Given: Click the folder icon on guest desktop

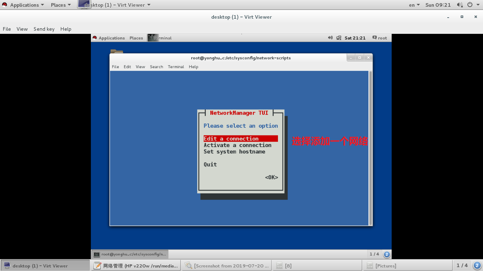Looking at the screenshot, I should tap(116, 52).
